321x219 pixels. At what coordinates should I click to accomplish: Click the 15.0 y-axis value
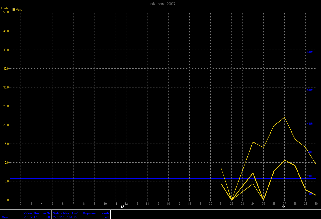click(x=6, y=144)
